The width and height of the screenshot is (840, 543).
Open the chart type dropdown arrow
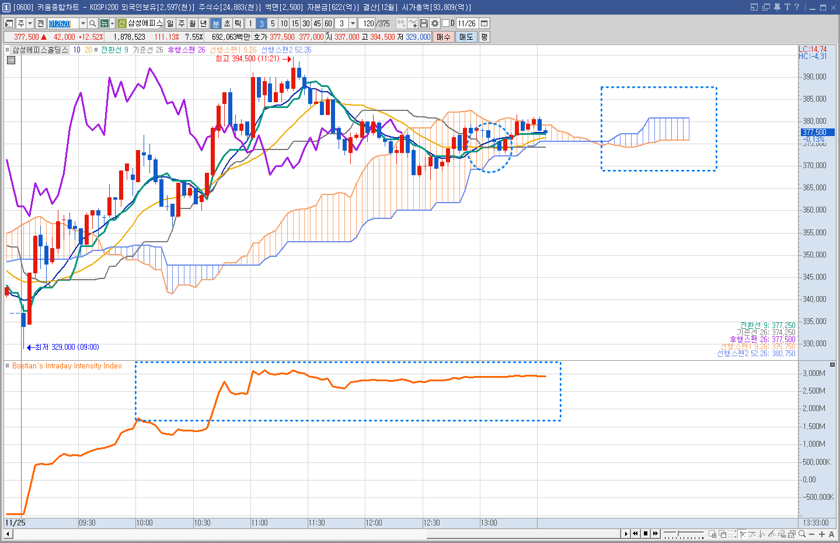click(x=112, y=23)
